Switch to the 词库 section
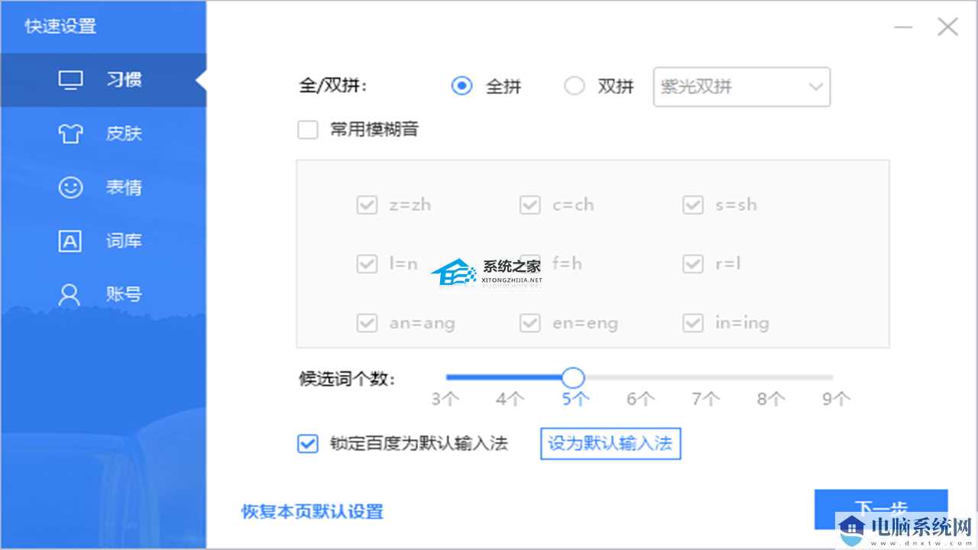Screen dimensions: 978x550 point(123,240)
